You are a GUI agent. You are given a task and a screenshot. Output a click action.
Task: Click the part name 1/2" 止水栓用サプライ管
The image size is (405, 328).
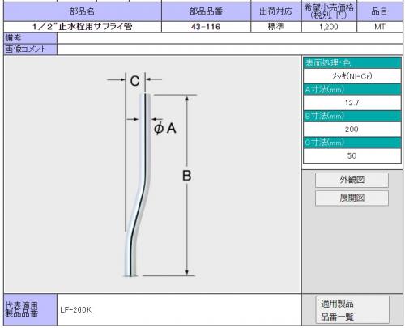(83, 27)
